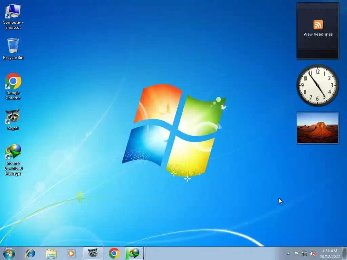This screenshot has height=260, width=347.
Task: Open Windows Explorer folder icon in taskbar
Action: [51, 253]
